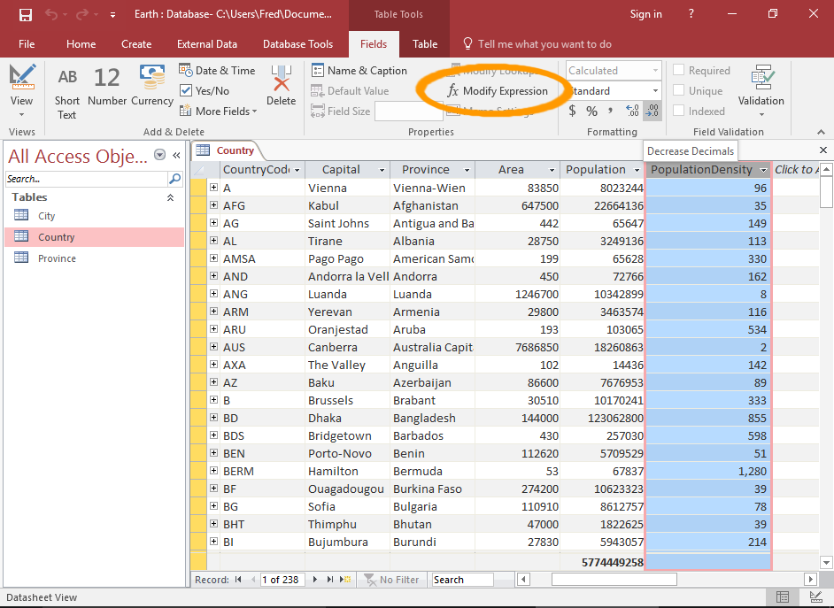Click the record Search box
834x608 pixels.
[x=462, y=580]
